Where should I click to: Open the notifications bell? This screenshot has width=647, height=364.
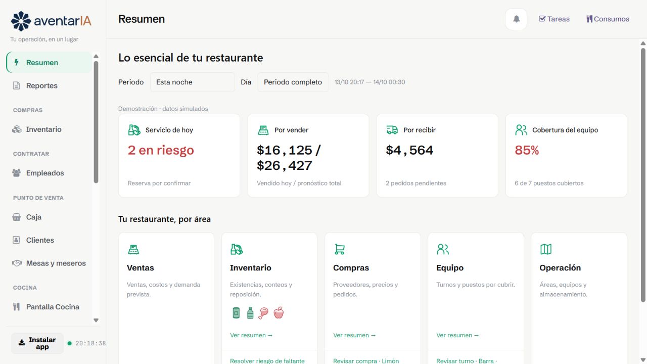(x=516, y=19)
